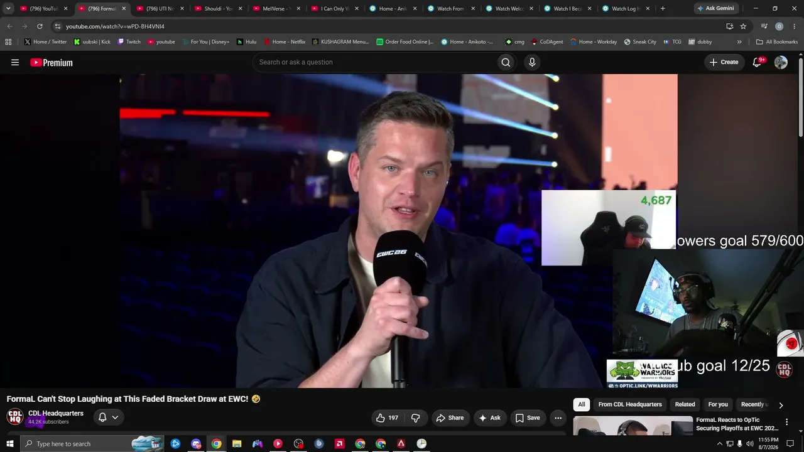The width and height of the screenshot is (804, 452).
Task: Share this video
Action: coord(450,417)
